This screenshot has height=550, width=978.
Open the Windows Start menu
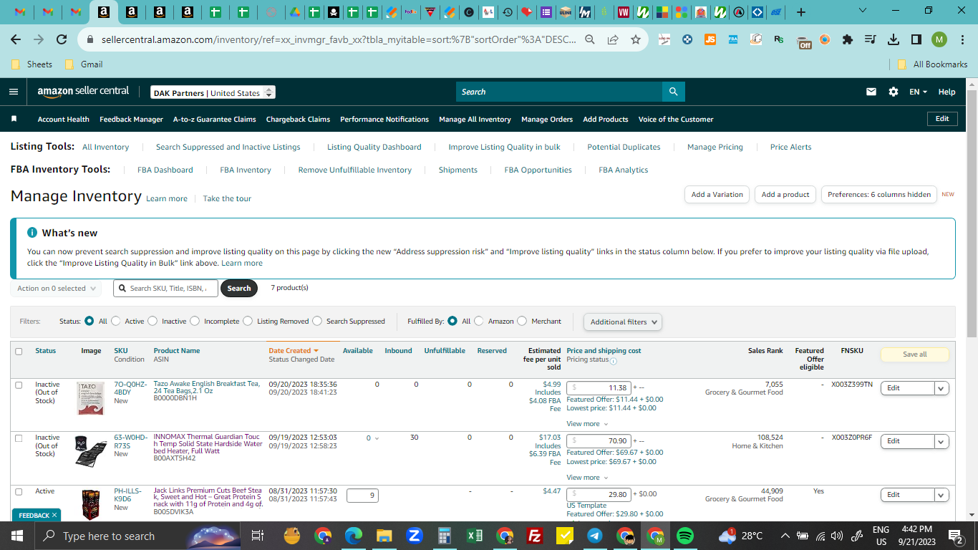pyautogui.click(x=16, y=536)
